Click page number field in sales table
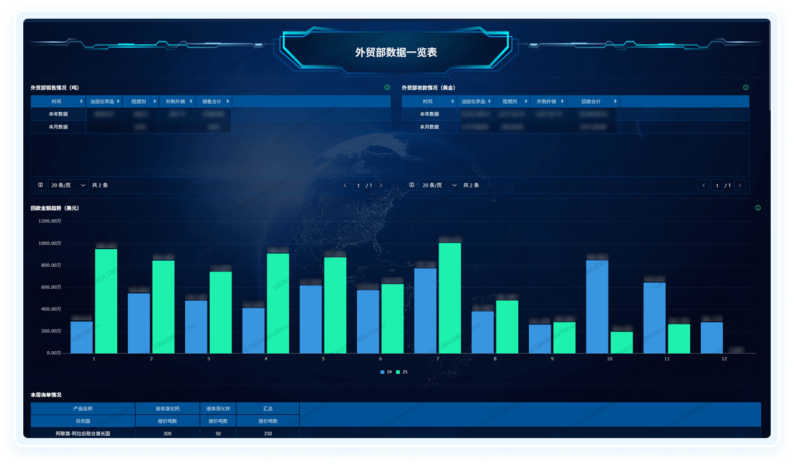This screenshot has width=794, height=466. pyautogui.click(x=359, y=185)
